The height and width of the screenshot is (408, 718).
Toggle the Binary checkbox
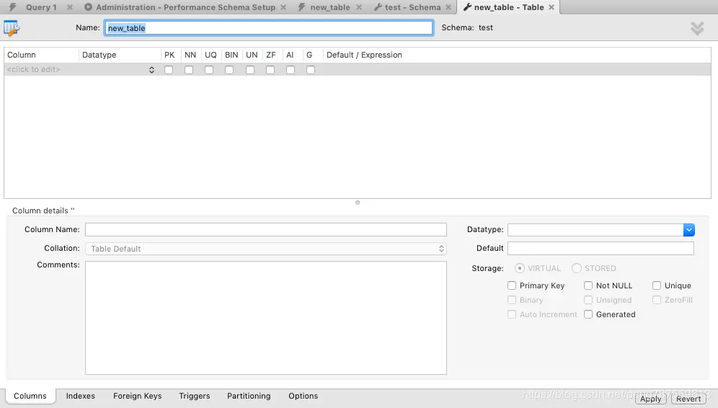[x=512, y=300]
